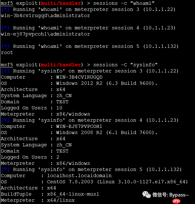The image size is (195, 204).
Task: Click the win-3b4cv1rugqd\administrator output line
Action: tap(45, 16)
